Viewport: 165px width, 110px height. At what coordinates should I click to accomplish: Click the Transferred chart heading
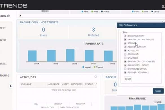pos(138,98)
